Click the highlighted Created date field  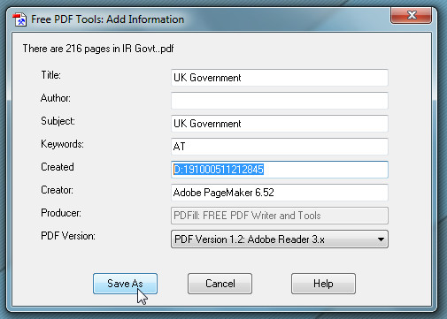280,170
